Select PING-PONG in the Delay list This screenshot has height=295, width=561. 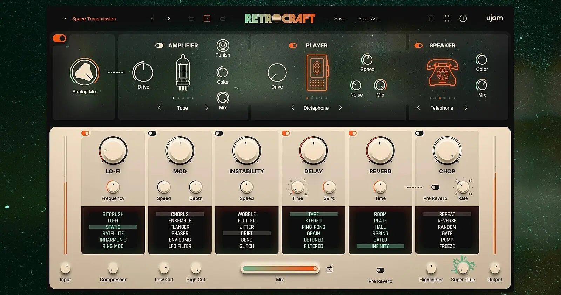pyautogui.click(x=313, y=227)
